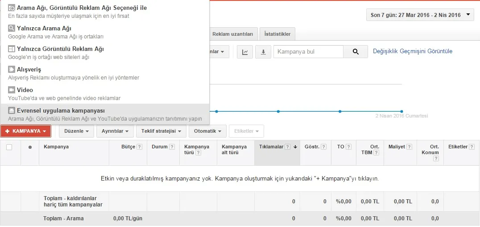This screenshot has height=227, width=480.
Task: Click the Android app campaign icon
Action: (12, 110)
